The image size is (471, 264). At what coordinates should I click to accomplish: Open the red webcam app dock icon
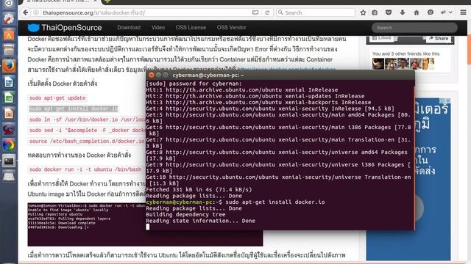coord(9,130)
